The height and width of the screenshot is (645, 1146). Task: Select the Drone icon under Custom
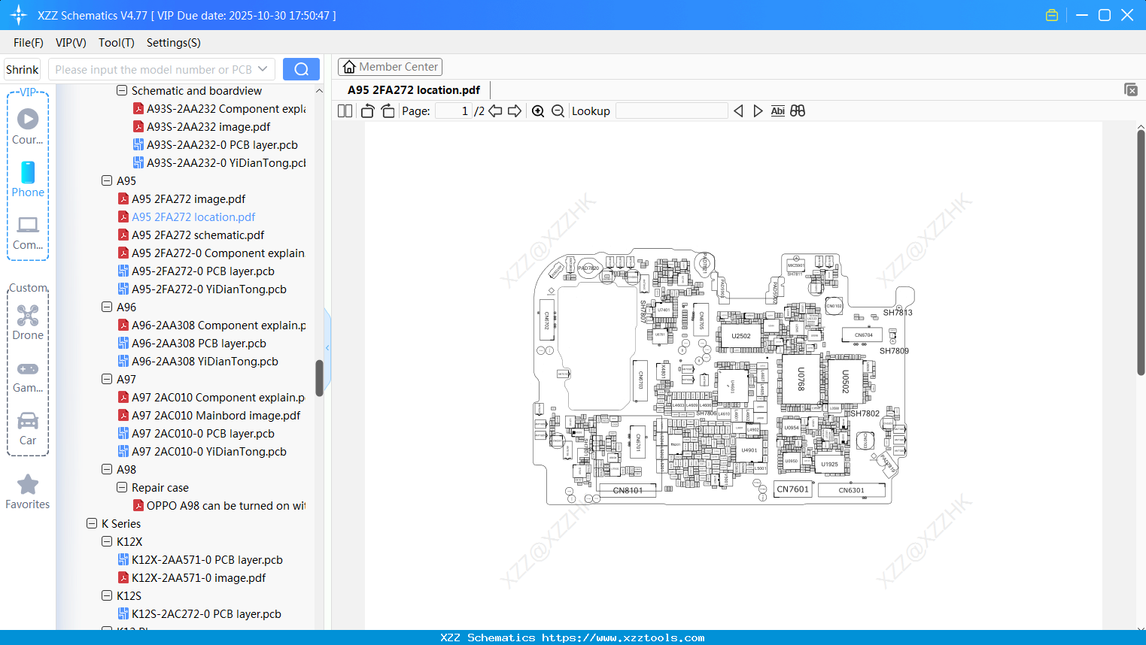coord(28,316)
